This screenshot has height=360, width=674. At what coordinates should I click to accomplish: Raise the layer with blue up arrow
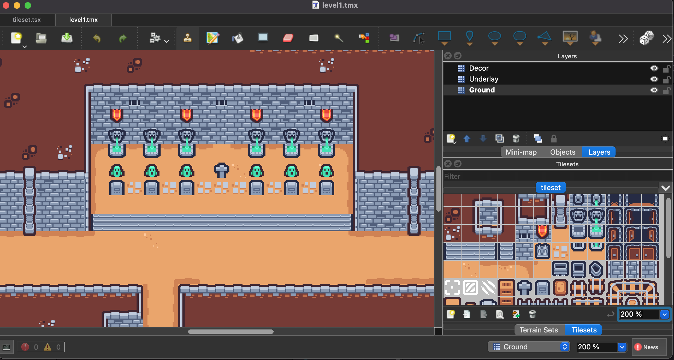tap(467, 139)
